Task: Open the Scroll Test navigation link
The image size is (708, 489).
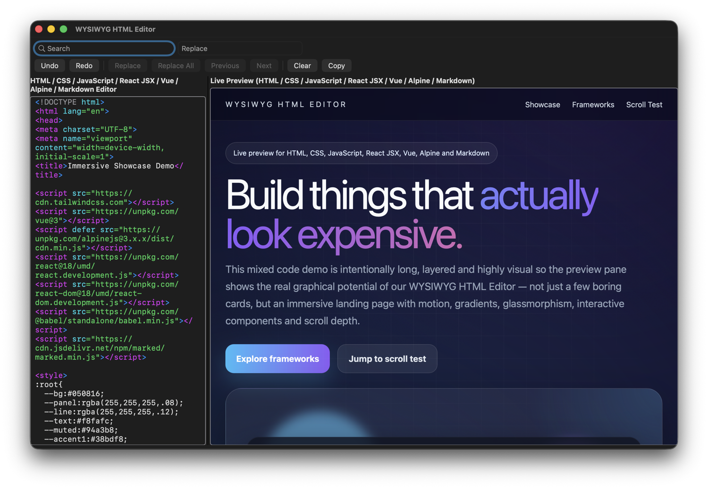Action: [644, 105]
